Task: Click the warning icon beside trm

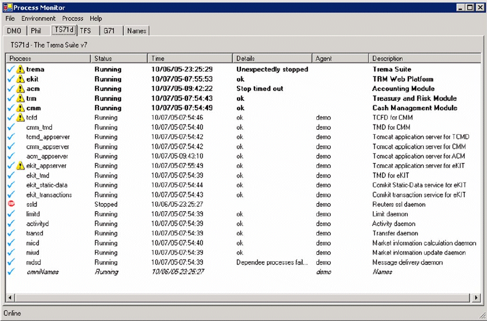Action: tap(20, 98)
